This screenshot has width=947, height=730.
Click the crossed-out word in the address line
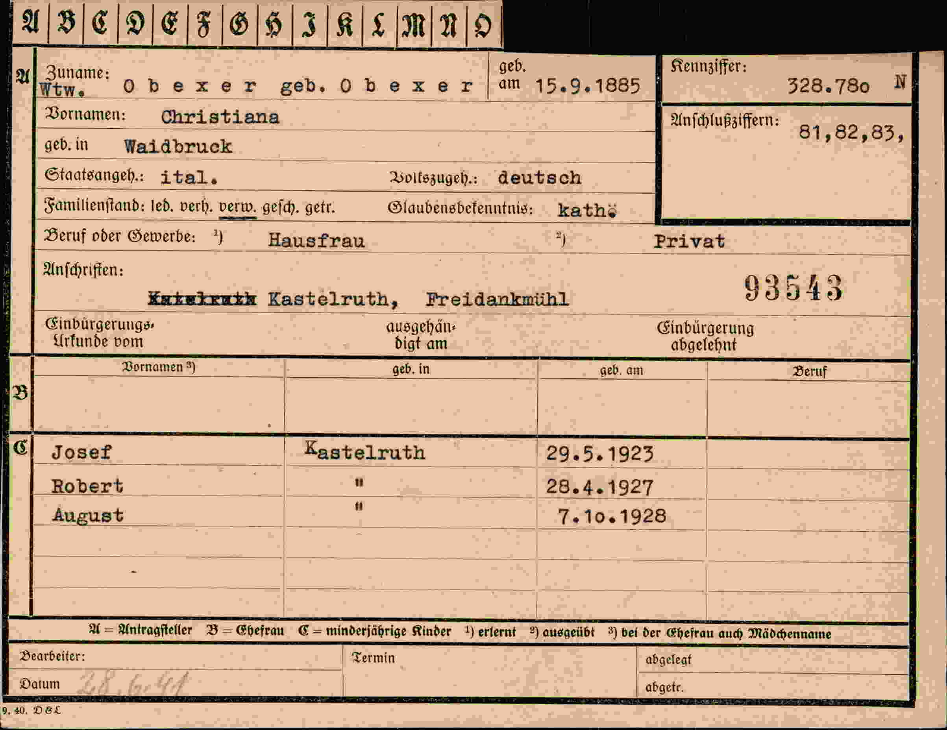[202, 299]
